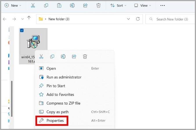Uncheck the win64 file selection checkbox

22,30
